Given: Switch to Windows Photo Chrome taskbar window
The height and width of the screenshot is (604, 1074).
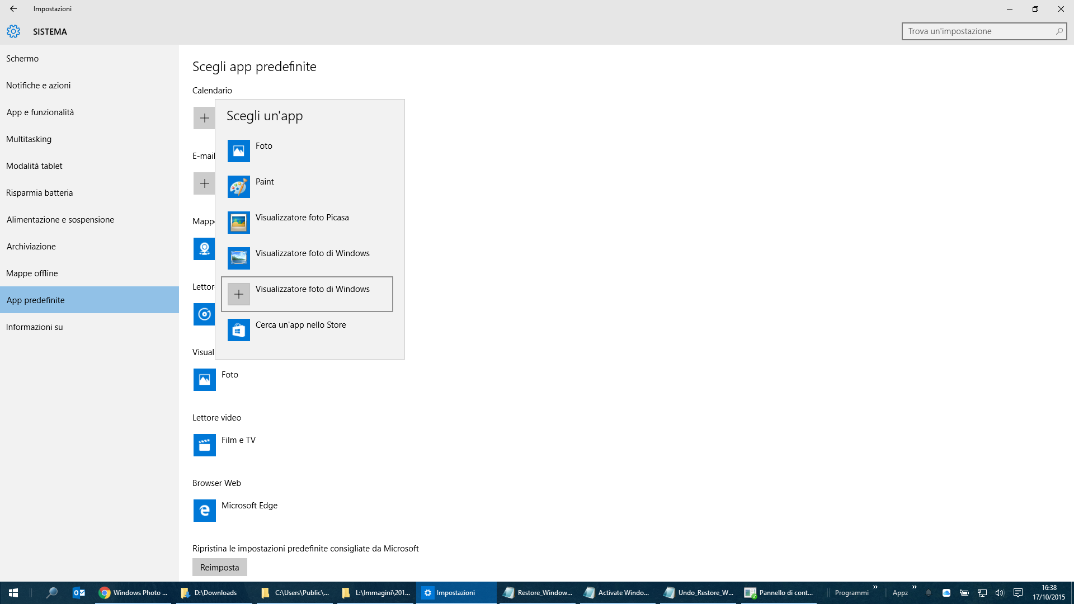Looking at the screenshot, I should point(134,593).
